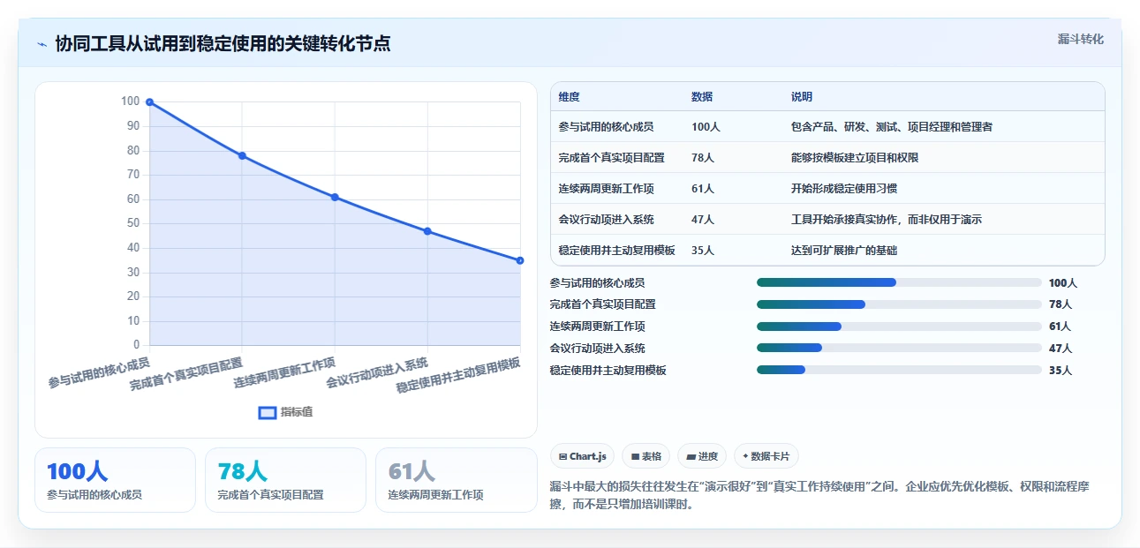Viewport: 1140px width, 548px height.
Task: Select table cell 完成首个真实项目配置
Action: 612,158
